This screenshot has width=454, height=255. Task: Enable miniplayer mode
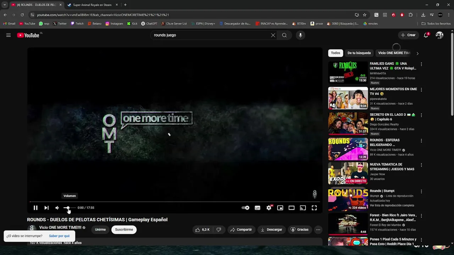tap(280, 208)
